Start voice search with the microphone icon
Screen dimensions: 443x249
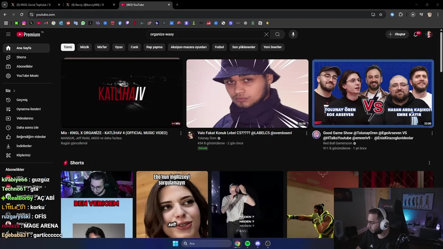tap(293, 34)
